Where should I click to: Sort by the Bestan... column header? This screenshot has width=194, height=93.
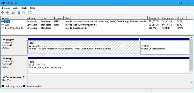pos(58,18)
